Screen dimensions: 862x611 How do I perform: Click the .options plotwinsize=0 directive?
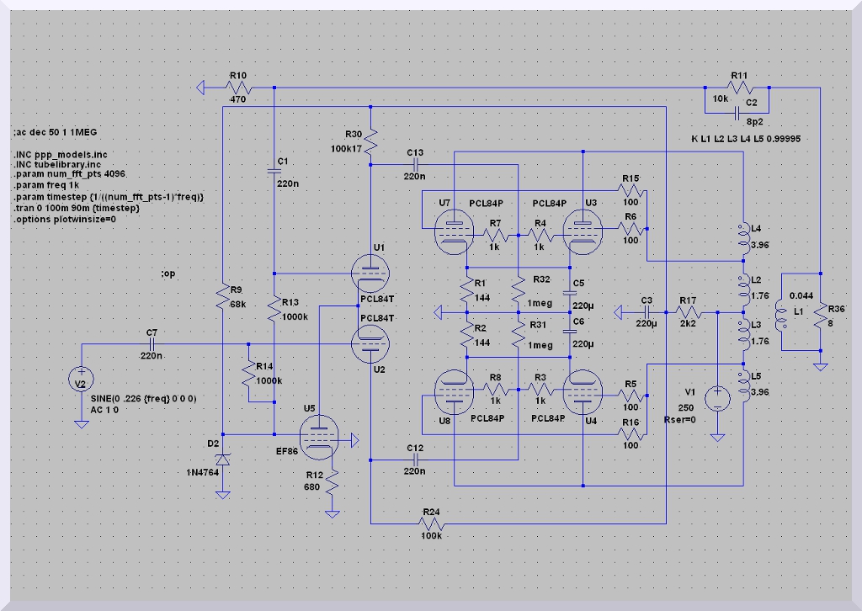(64, 218)
